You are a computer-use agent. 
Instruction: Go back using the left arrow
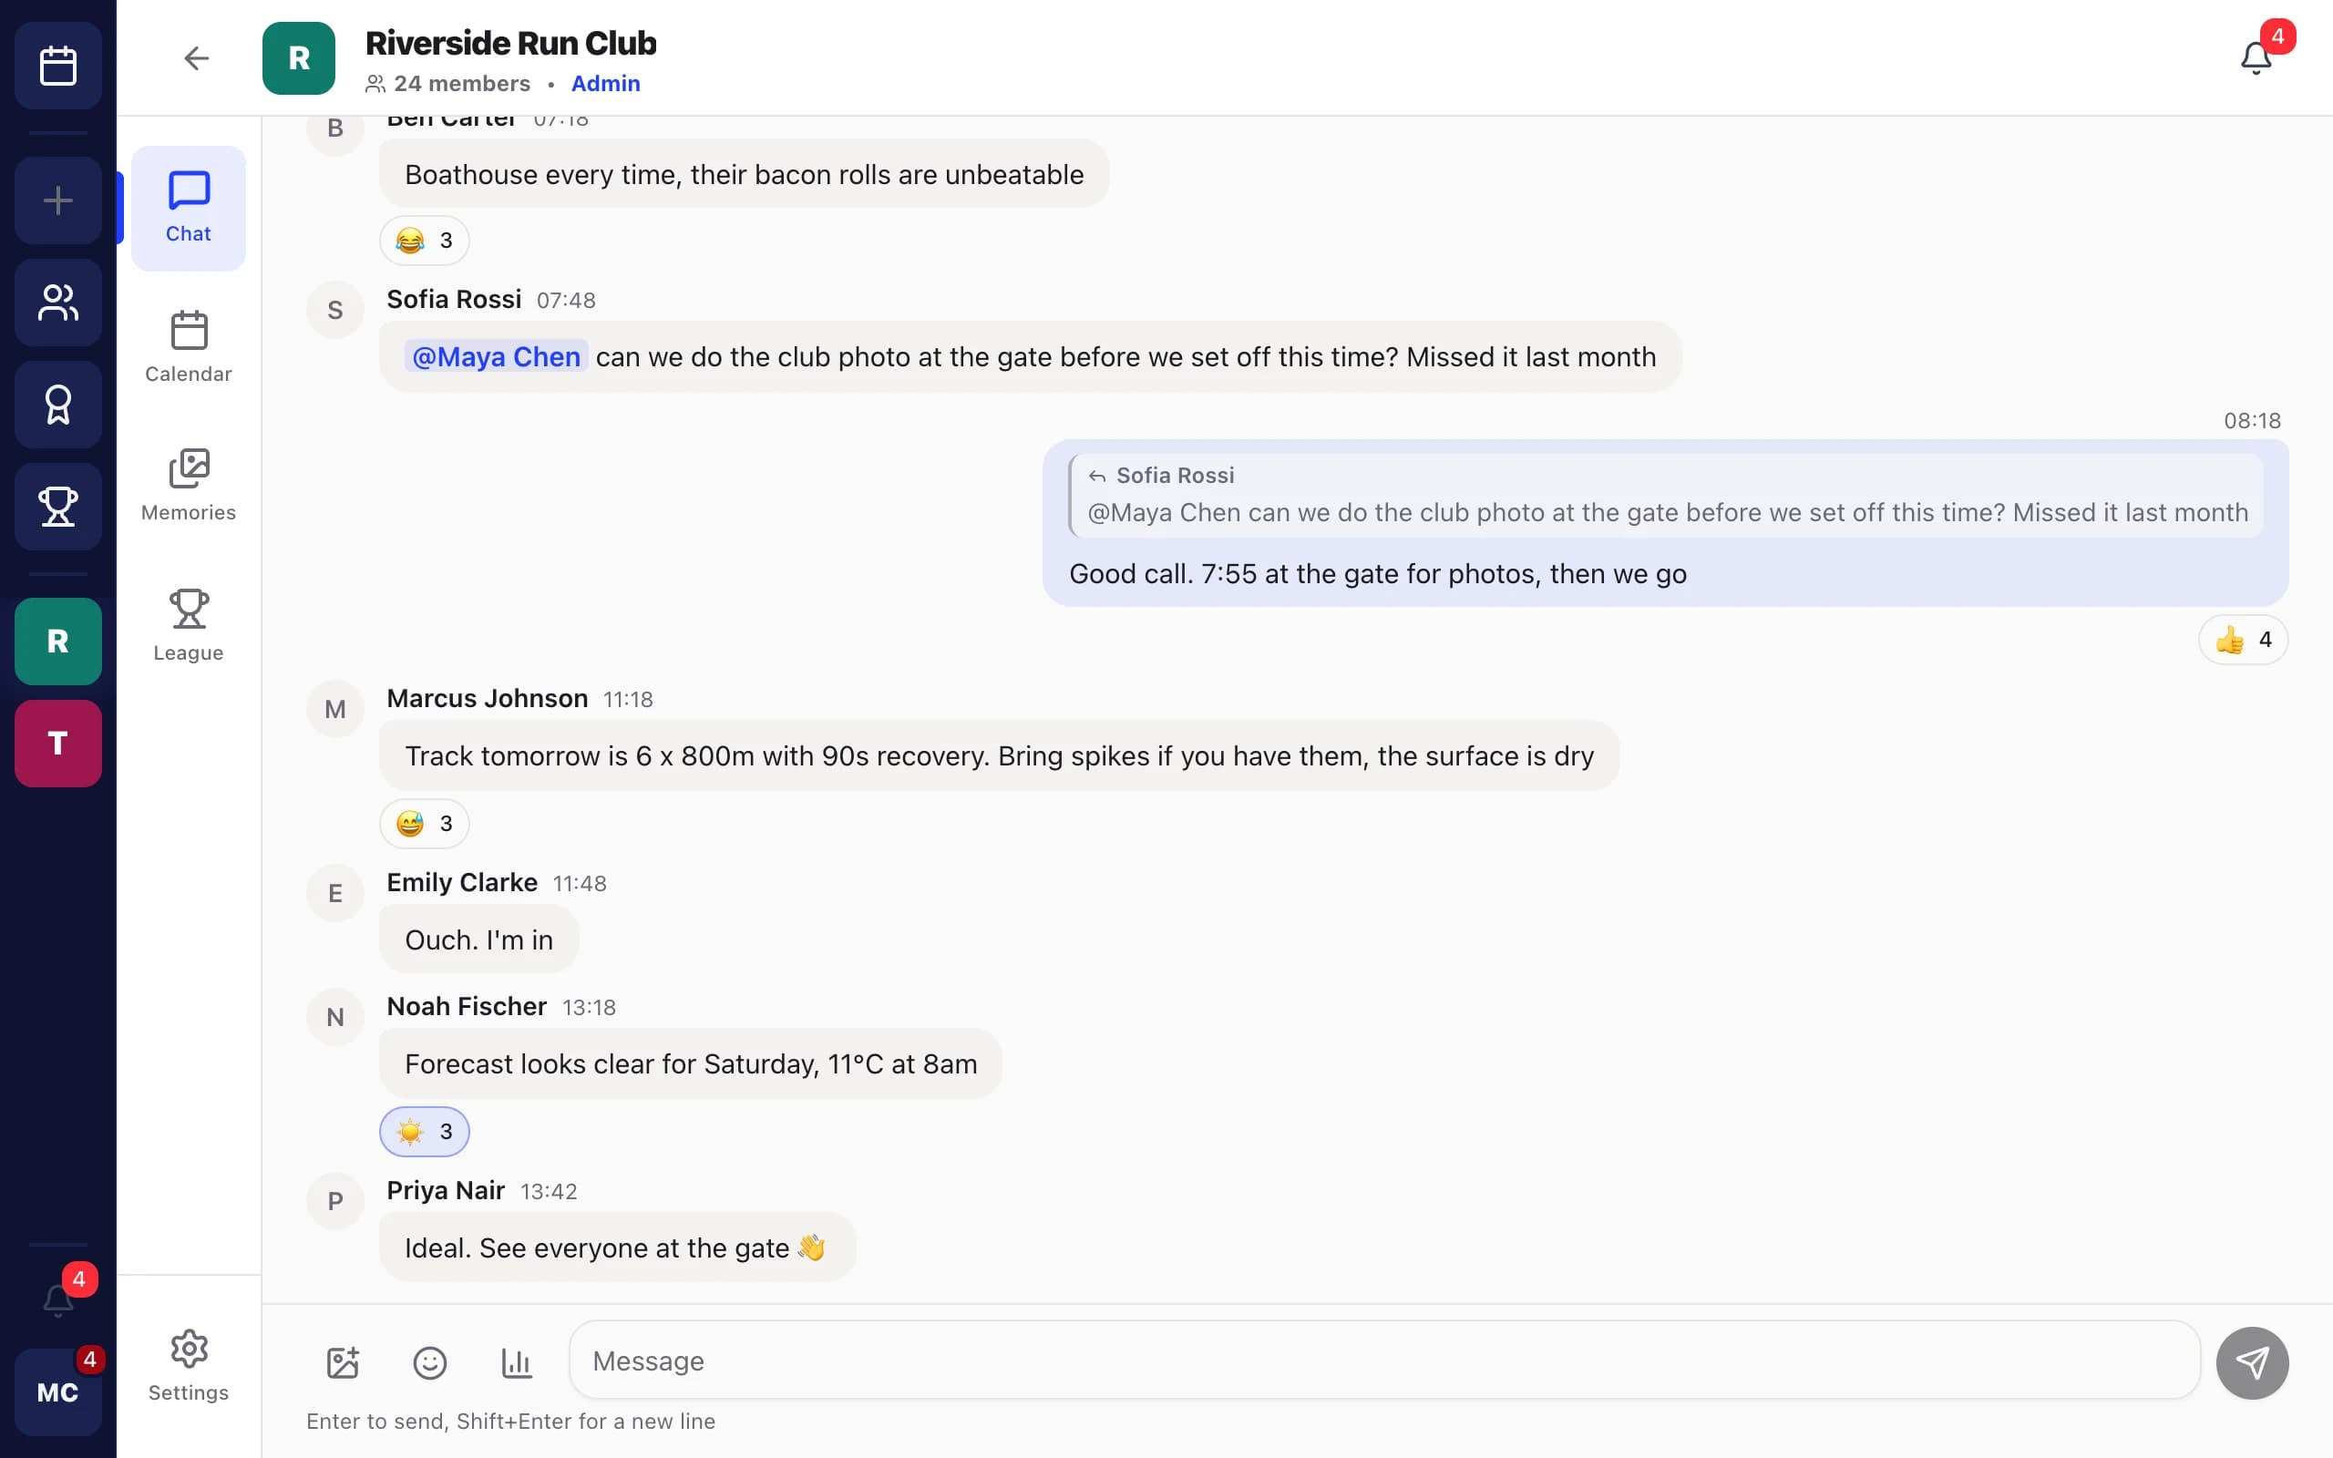pyautogui.click(x=197, y=57)
